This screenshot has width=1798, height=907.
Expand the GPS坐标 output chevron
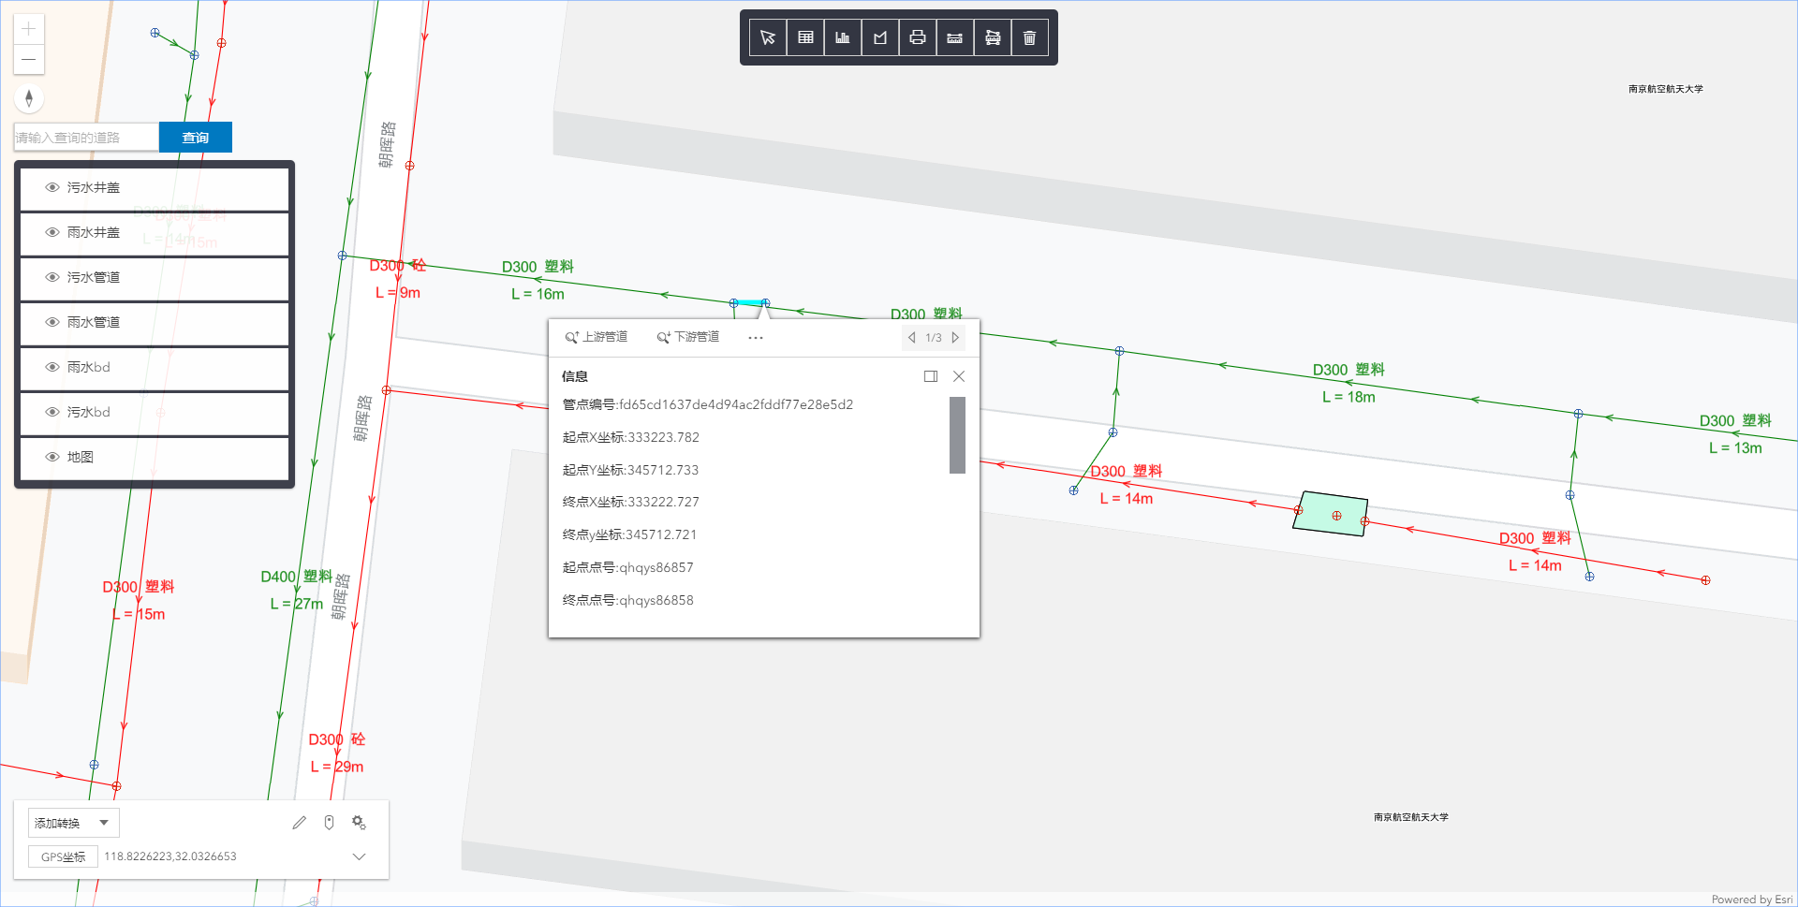pos(359,856)
